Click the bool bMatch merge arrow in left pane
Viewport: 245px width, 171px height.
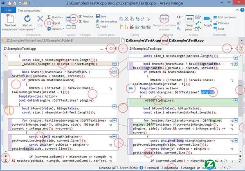[x=115, y=72]
